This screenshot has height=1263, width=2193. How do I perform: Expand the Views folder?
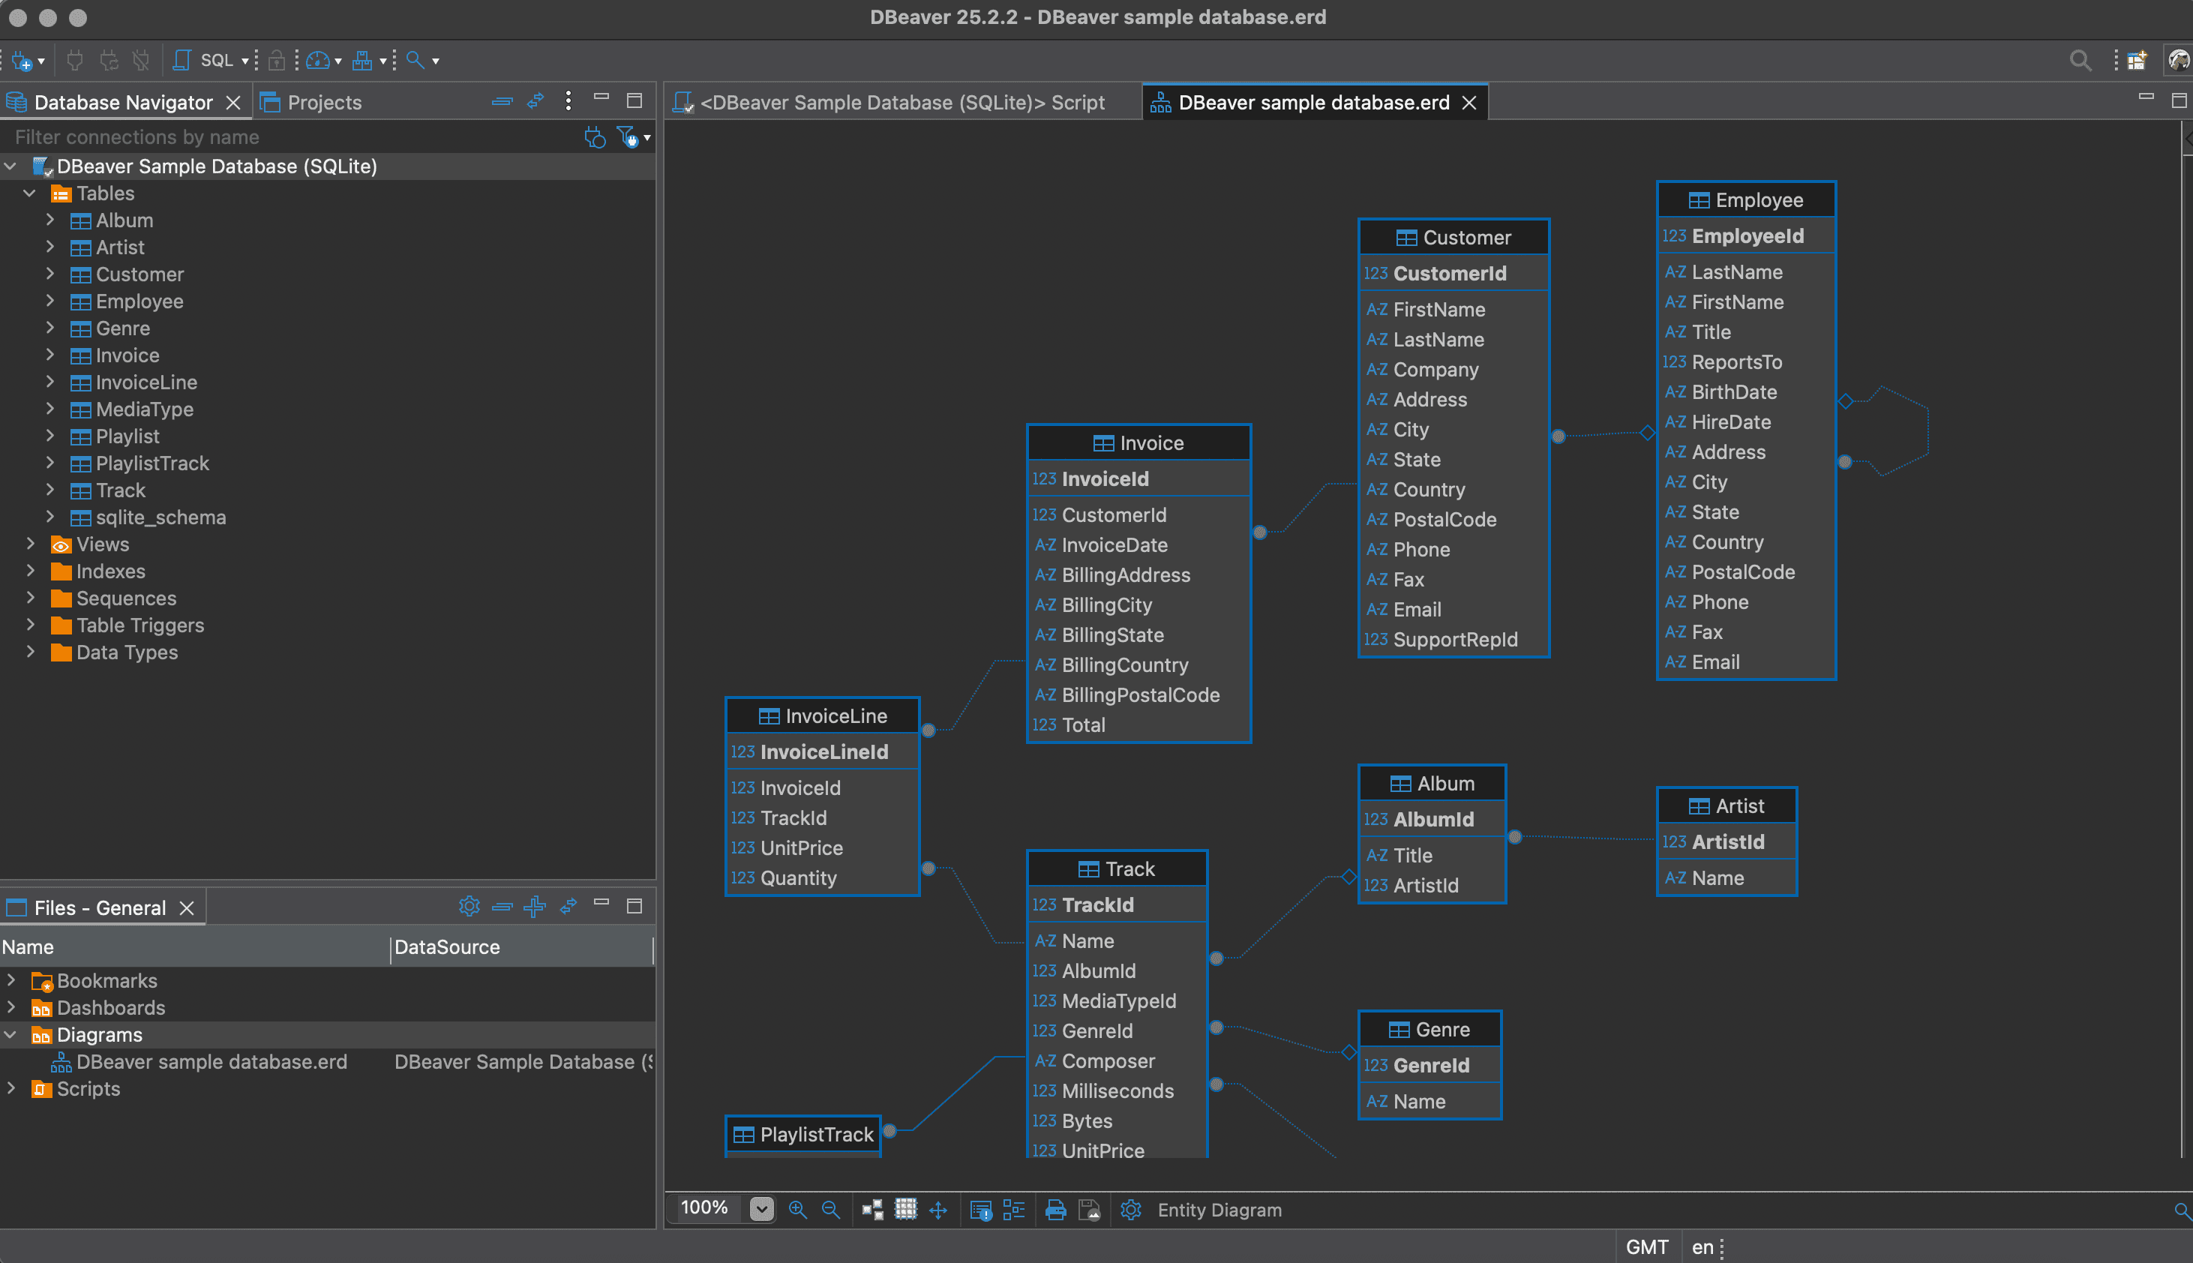click(x=30, y=544)
